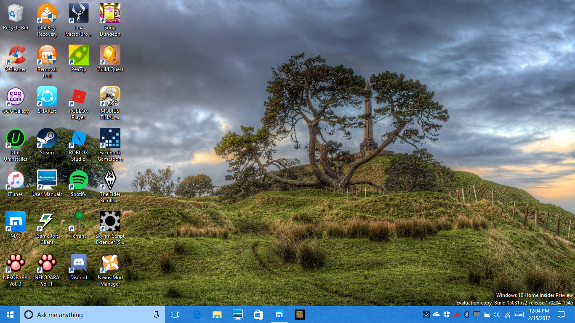Open File Explorer from the taskbar
The height and width of the screenshot is (323, 575).
(217, 315)
